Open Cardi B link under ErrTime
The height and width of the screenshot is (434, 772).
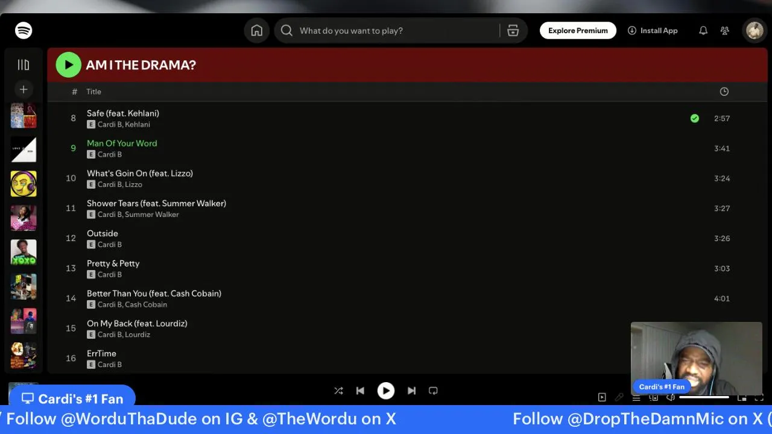click(x=110, y=365)
